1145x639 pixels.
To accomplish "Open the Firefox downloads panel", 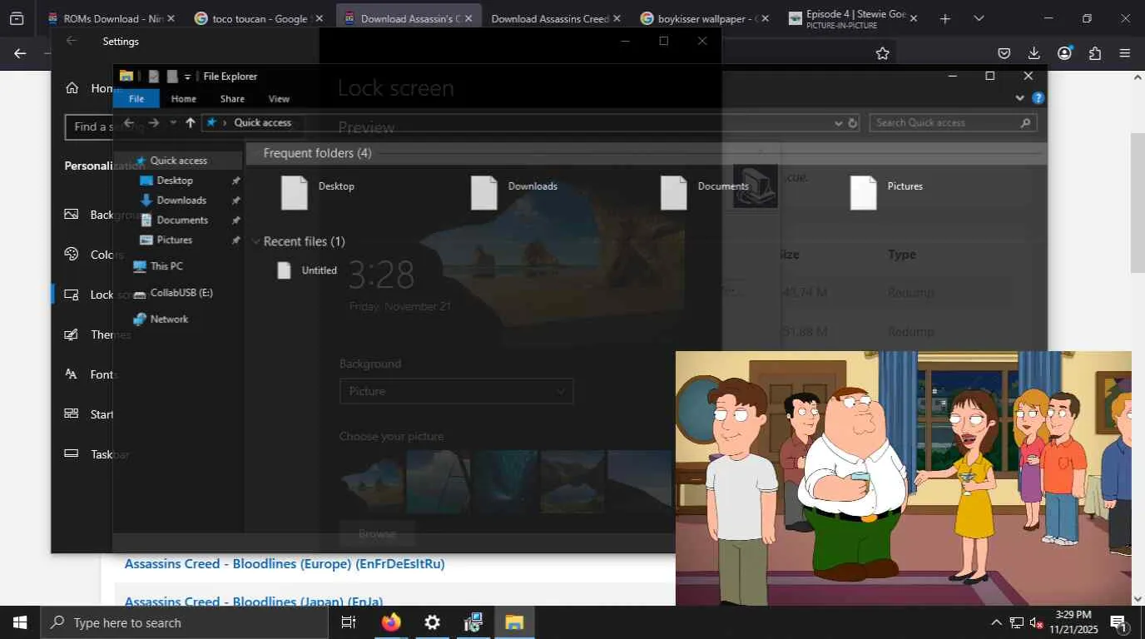I will 1034,53.
